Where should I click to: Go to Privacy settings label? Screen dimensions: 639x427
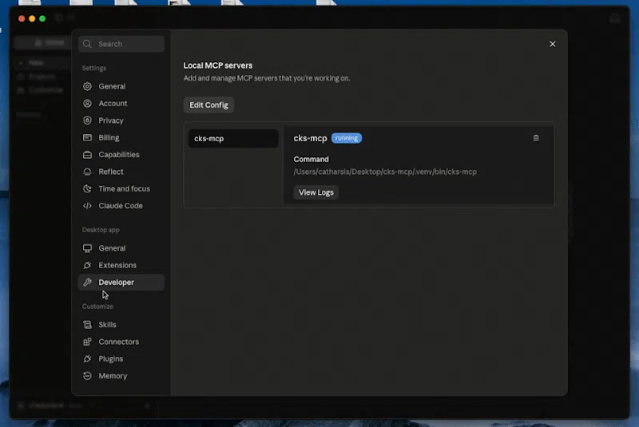[x=111, y=121]
